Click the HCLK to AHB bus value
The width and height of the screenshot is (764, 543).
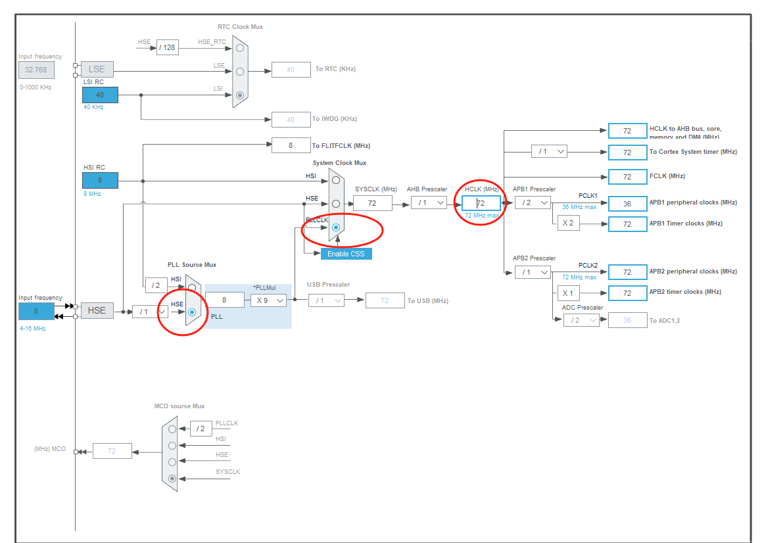[627, 131]
